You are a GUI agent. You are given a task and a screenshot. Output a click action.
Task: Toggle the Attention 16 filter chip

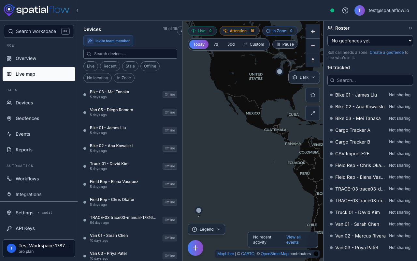[x=239, y=31]
